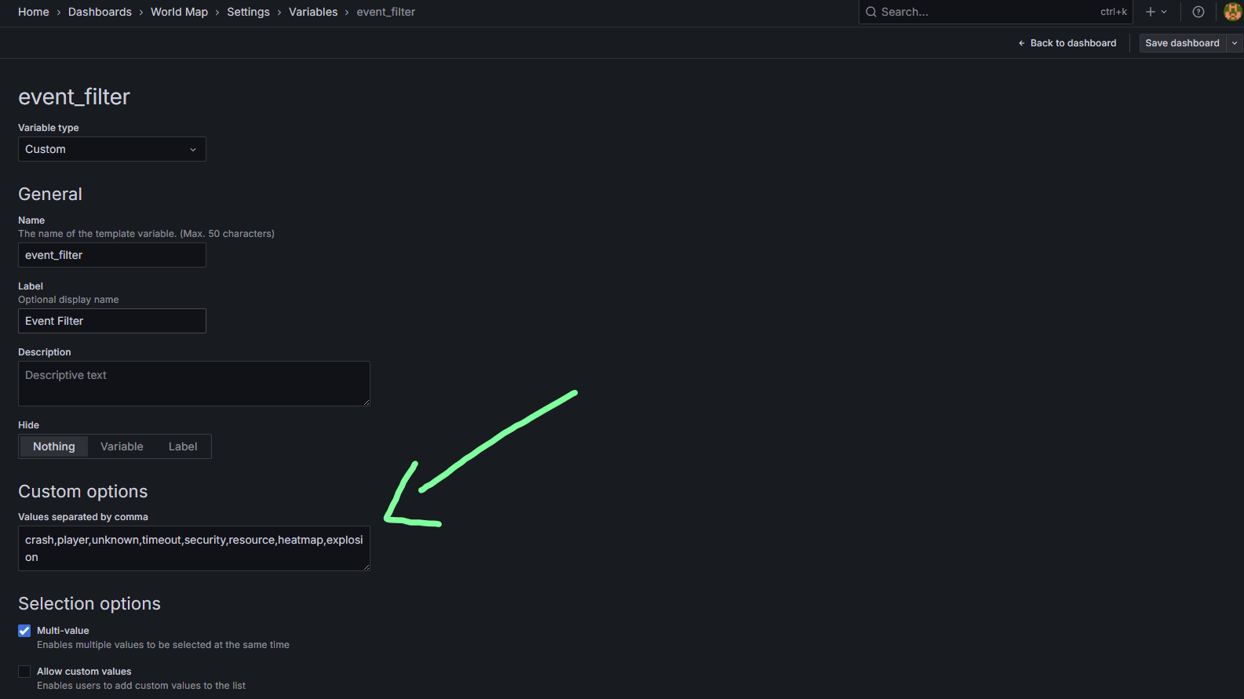Click the Selection options heading
Image resolution: width=1244 pixels, height=699 pixels.
point(89,603)
